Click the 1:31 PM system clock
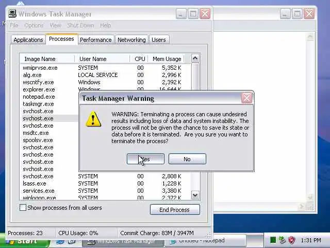Image resolution: width=330 pixels, height=248 pixels. click(x=311, y=240)
